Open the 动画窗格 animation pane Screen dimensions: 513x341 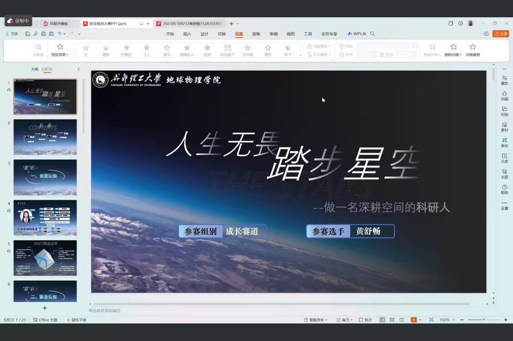tap(473, 50)
